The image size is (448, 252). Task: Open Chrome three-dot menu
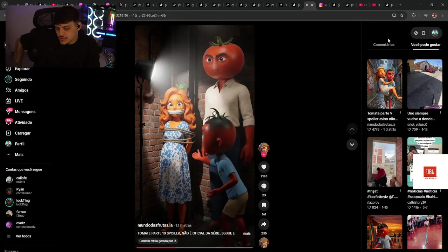(x=443, y=15)
